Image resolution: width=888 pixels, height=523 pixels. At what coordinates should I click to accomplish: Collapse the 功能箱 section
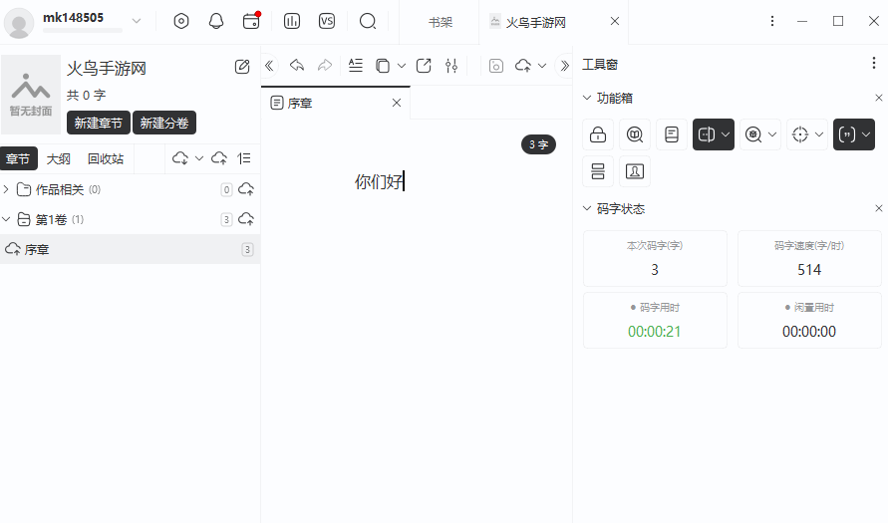[587, 98]
